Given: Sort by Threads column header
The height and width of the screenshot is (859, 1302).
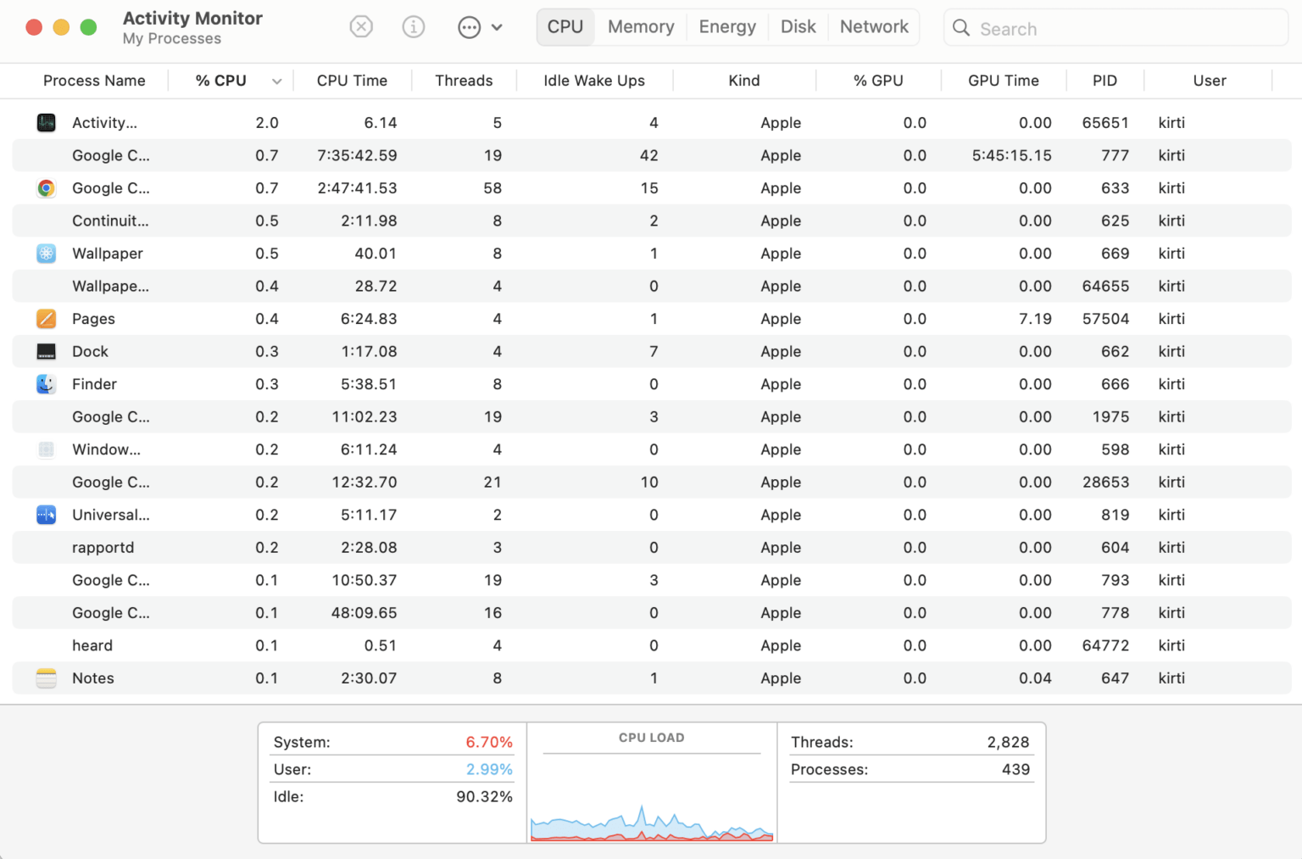Looking at the screenshot, I should [x=464, y=81].
